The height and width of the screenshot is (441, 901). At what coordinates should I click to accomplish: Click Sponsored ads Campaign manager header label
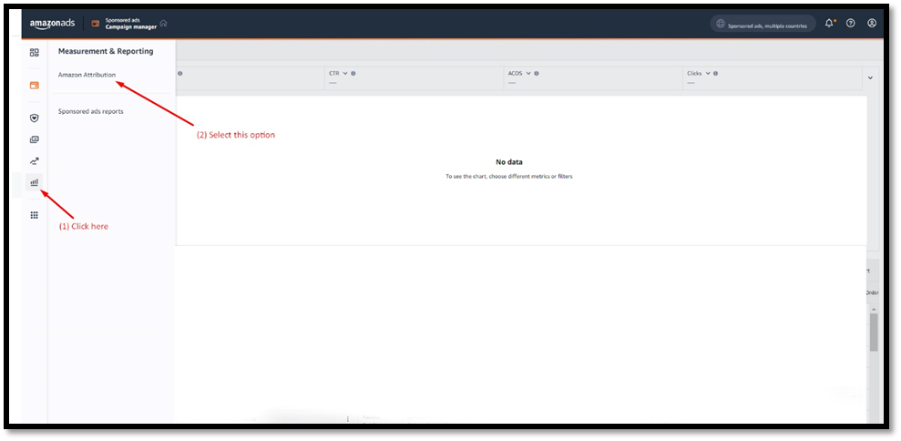tap(131, 24)
